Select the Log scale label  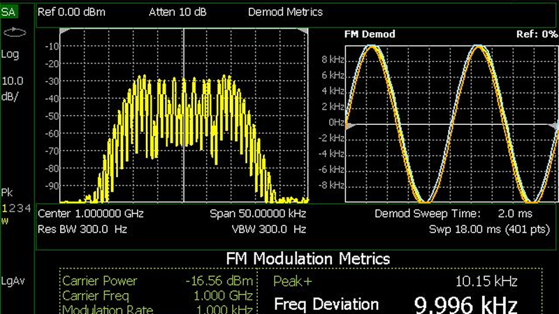(10, 54)
